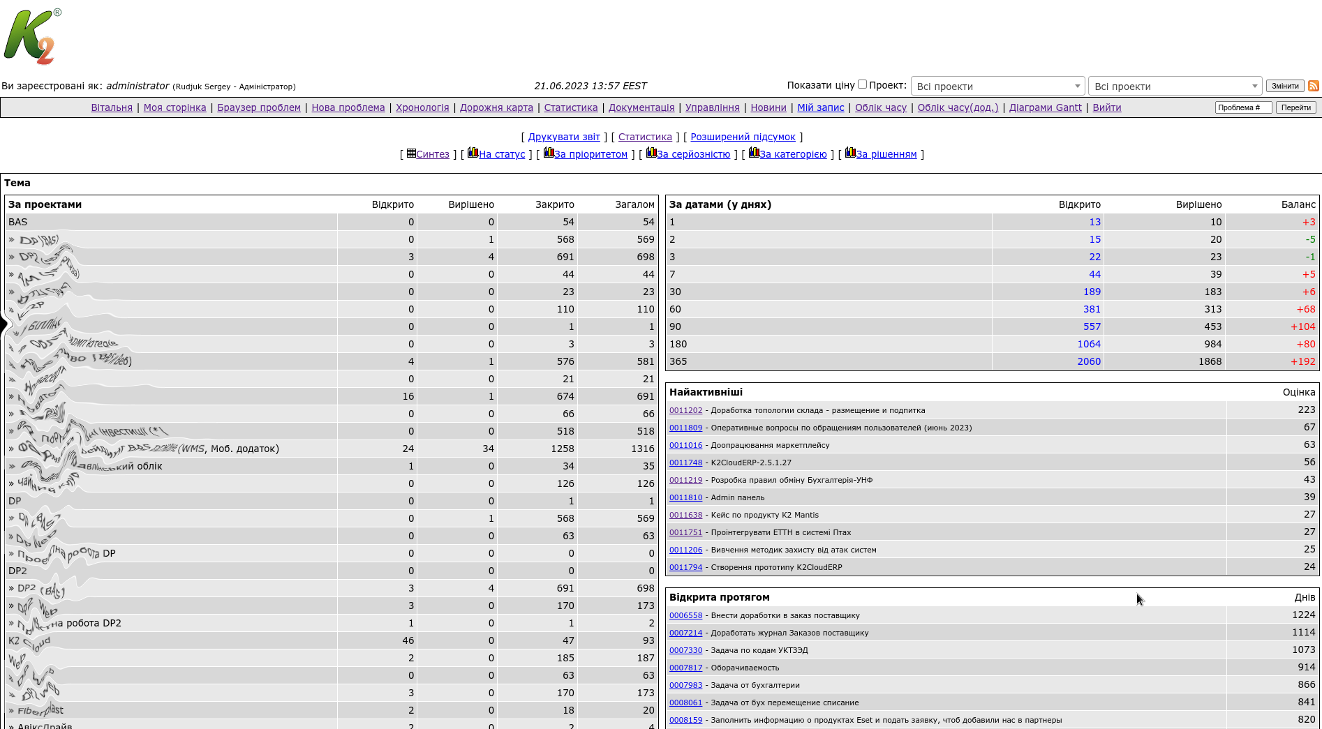Click chart icon beside За категорією
This screenshot has height=729, width=1322.
click(754, 152)
